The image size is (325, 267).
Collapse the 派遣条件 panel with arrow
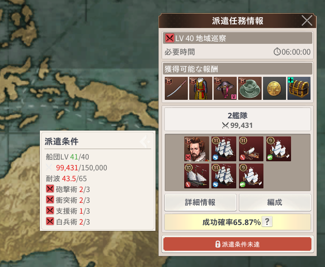[x=145, y=142]
